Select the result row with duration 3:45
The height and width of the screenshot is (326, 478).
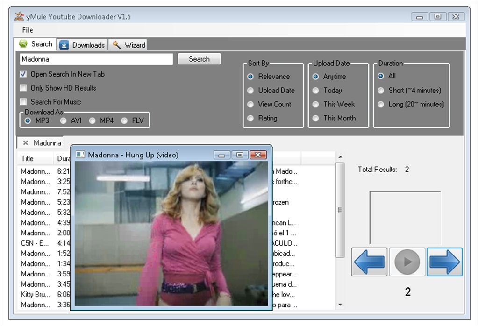point(44,284)
